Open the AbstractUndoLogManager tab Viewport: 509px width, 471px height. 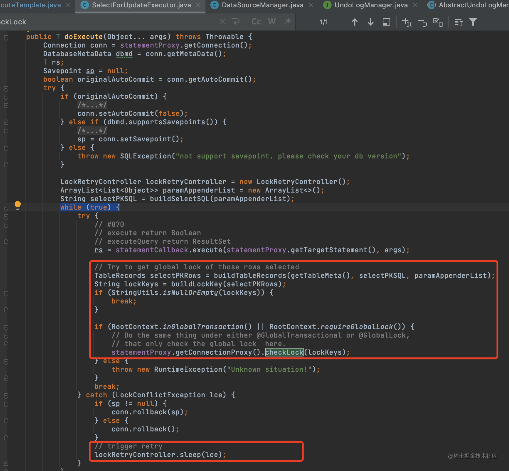[x=474, y=5]
